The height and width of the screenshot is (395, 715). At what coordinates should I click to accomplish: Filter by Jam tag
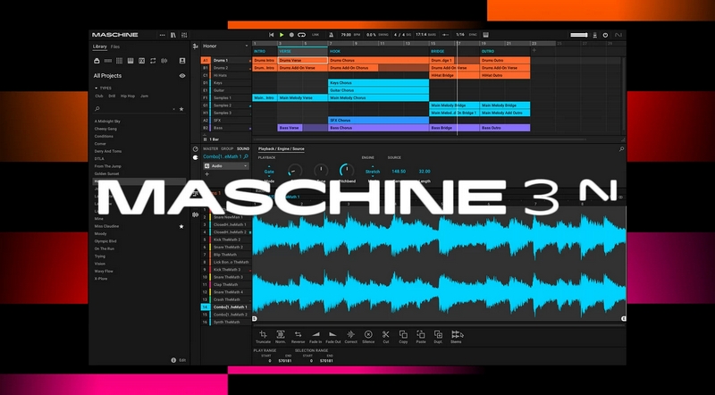[x=144, y=97]
